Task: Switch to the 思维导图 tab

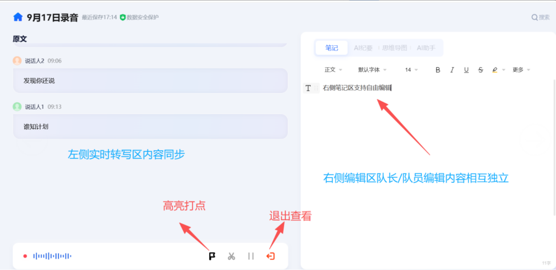Action: coord(394,48)
